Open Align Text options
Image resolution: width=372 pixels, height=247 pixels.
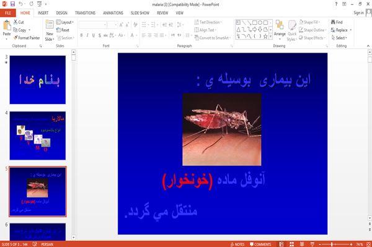point(205,30)
